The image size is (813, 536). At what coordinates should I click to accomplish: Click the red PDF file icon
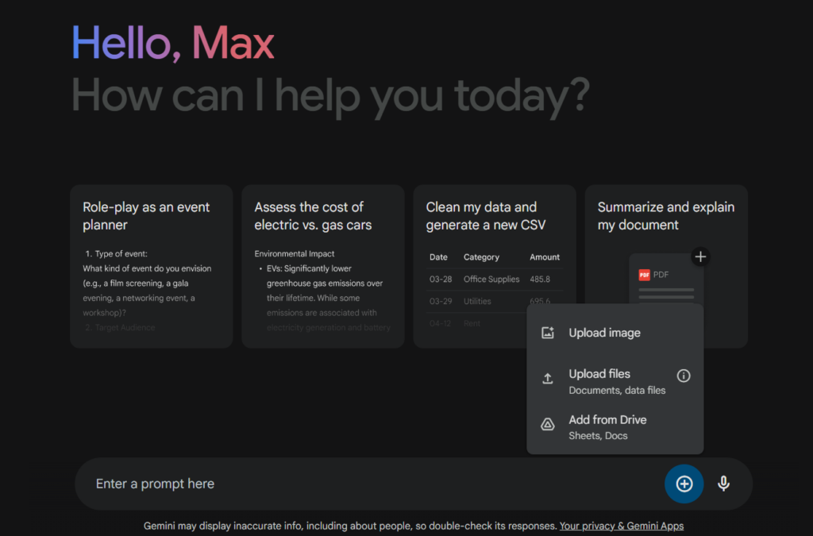644,275
